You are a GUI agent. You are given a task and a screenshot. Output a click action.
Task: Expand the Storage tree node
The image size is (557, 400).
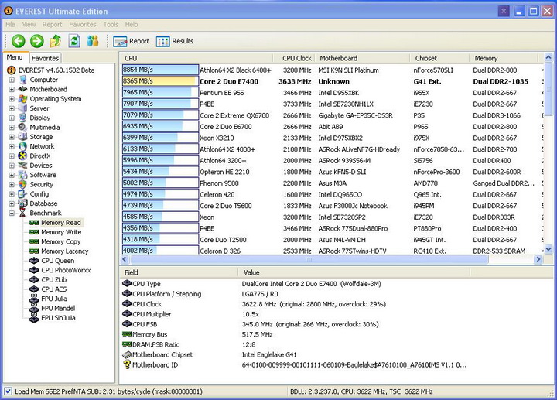[12, 137]
